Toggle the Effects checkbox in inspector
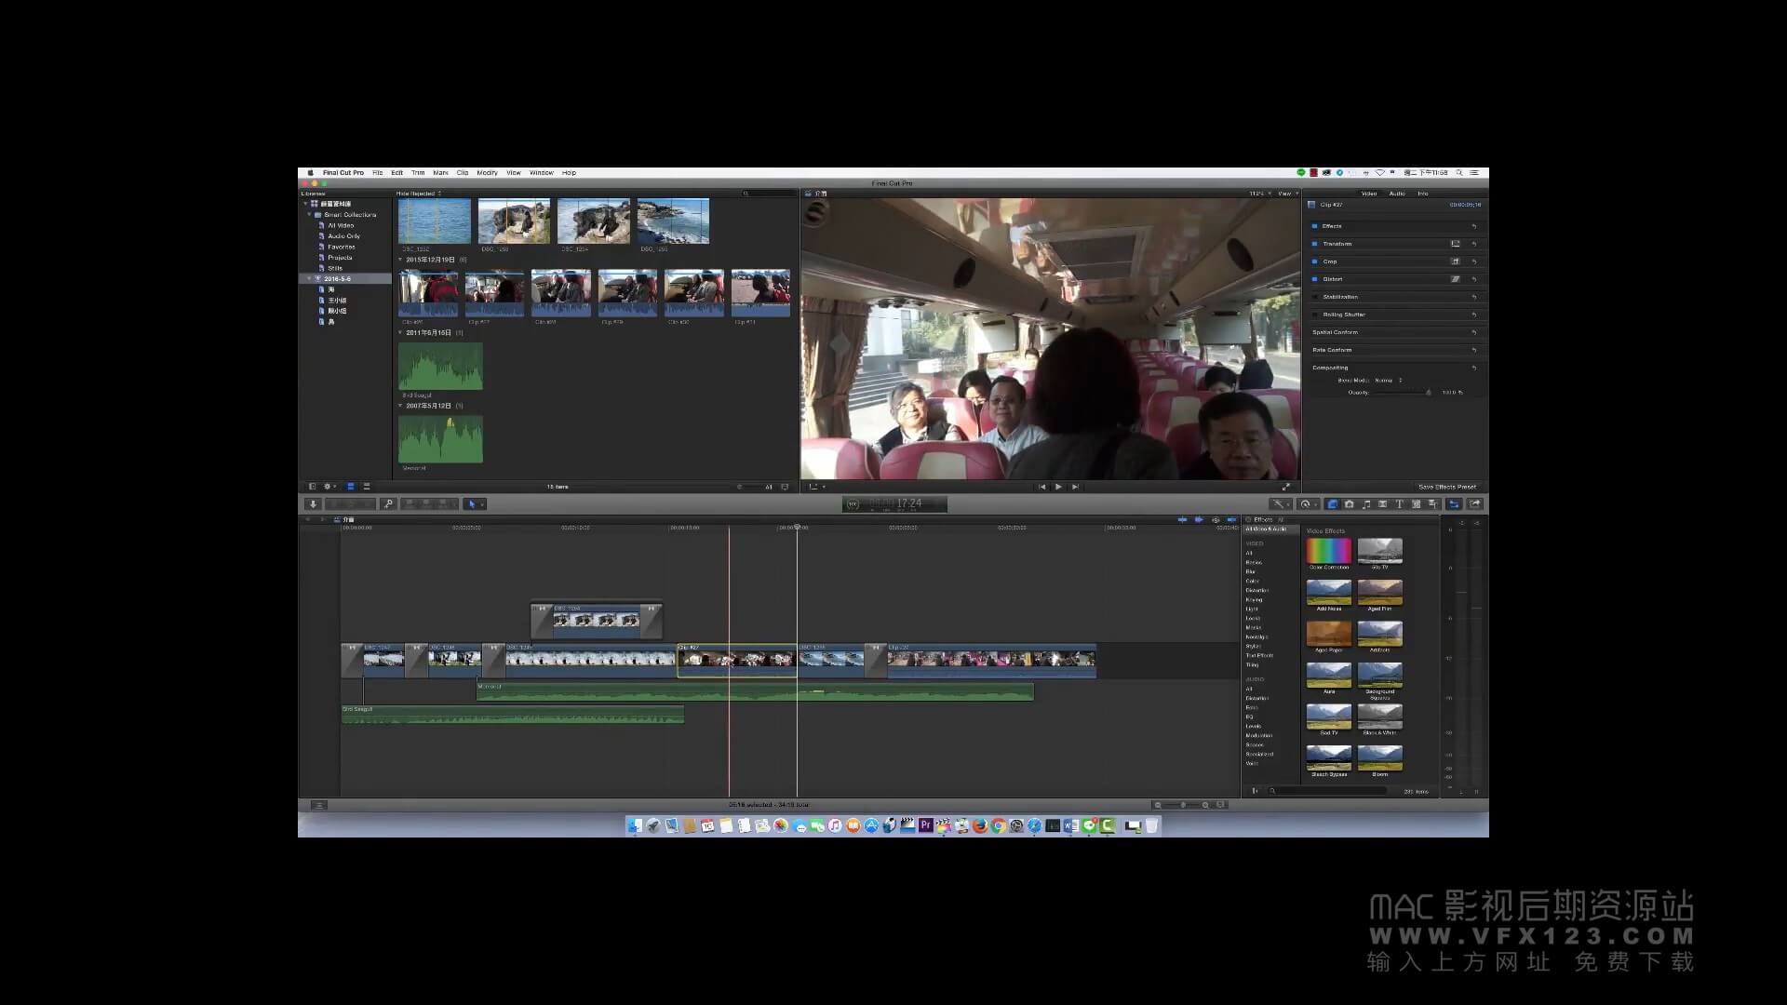Image resolution: width=1787 pixels, height=1005 pixels. 1314,226
